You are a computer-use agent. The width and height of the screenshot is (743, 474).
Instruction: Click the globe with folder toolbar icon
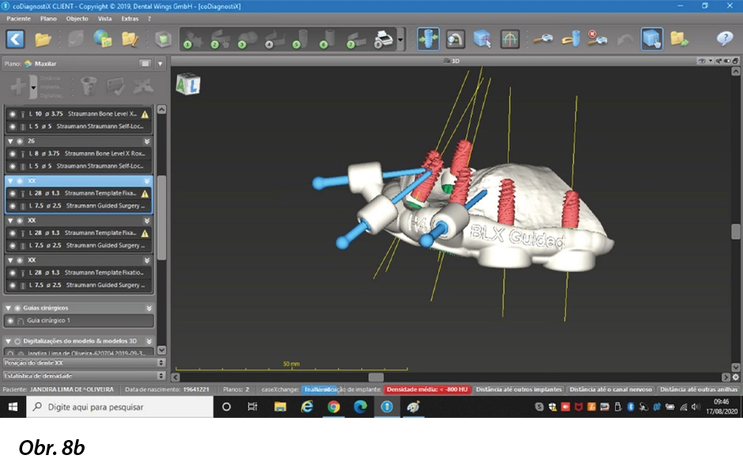(102, 39)
